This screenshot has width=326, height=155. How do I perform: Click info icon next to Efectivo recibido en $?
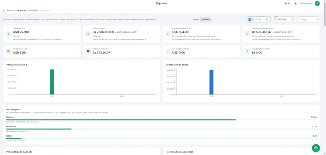click(x=192, y=28)
